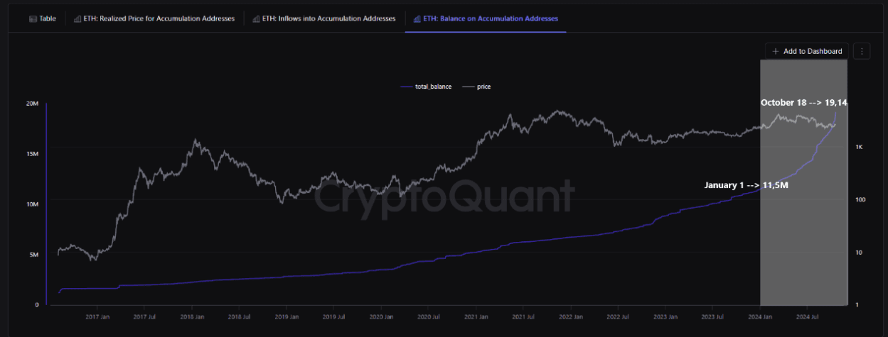
Task: Click the 2024 Jan x-axis label
Action: point(761,317)
